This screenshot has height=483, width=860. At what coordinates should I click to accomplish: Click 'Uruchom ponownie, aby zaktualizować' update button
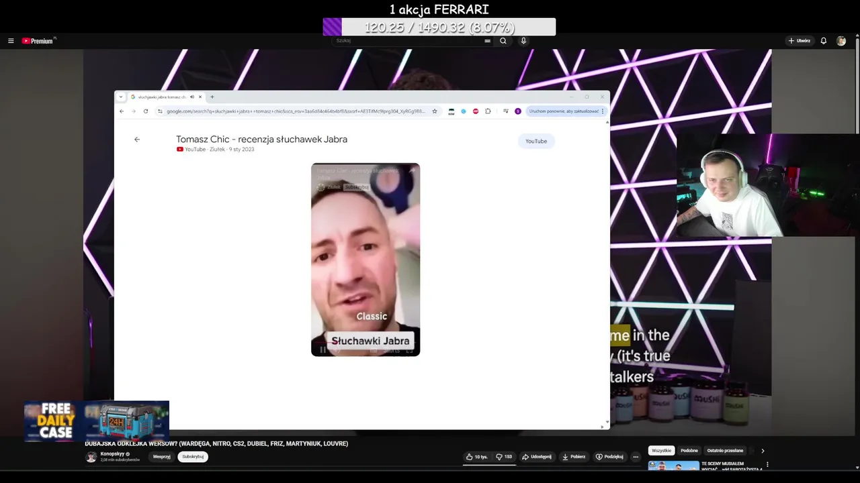click(566, 111)
